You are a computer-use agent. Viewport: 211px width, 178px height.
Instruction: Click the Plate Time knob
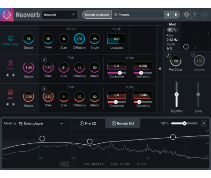48,67
